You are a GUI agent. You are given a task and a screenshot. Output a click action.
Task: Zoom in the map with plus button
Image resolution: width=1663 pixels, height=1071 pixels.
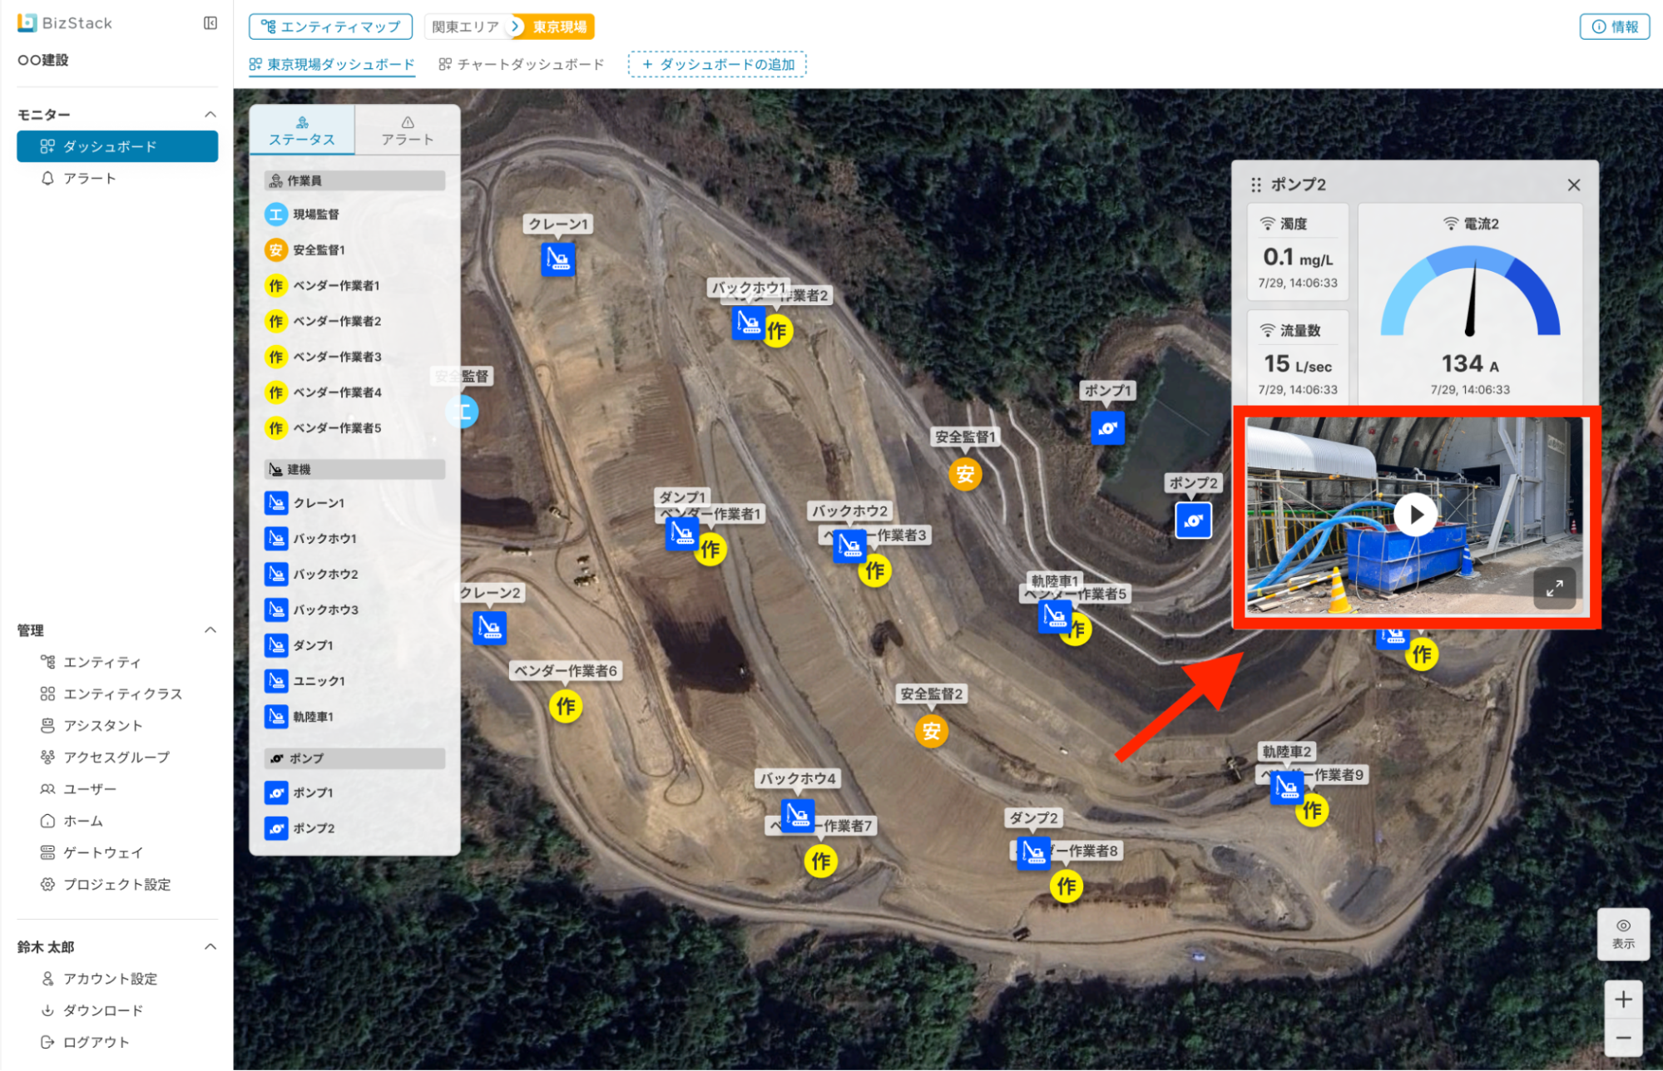[1622, 999]
